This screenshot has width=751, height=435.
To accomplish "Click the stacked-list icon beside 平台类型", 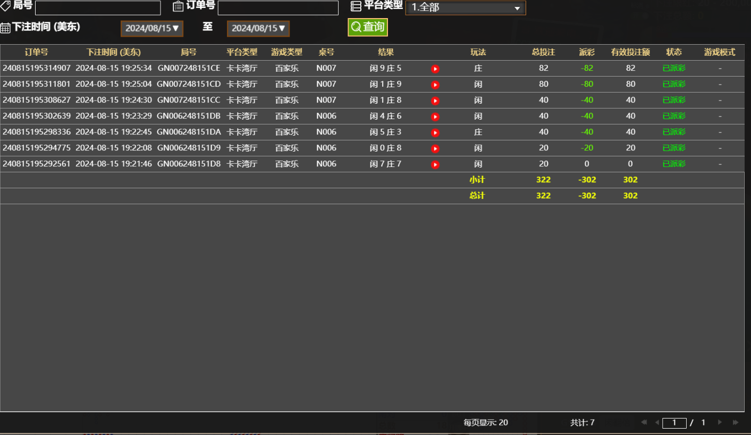I will (355, 6).
